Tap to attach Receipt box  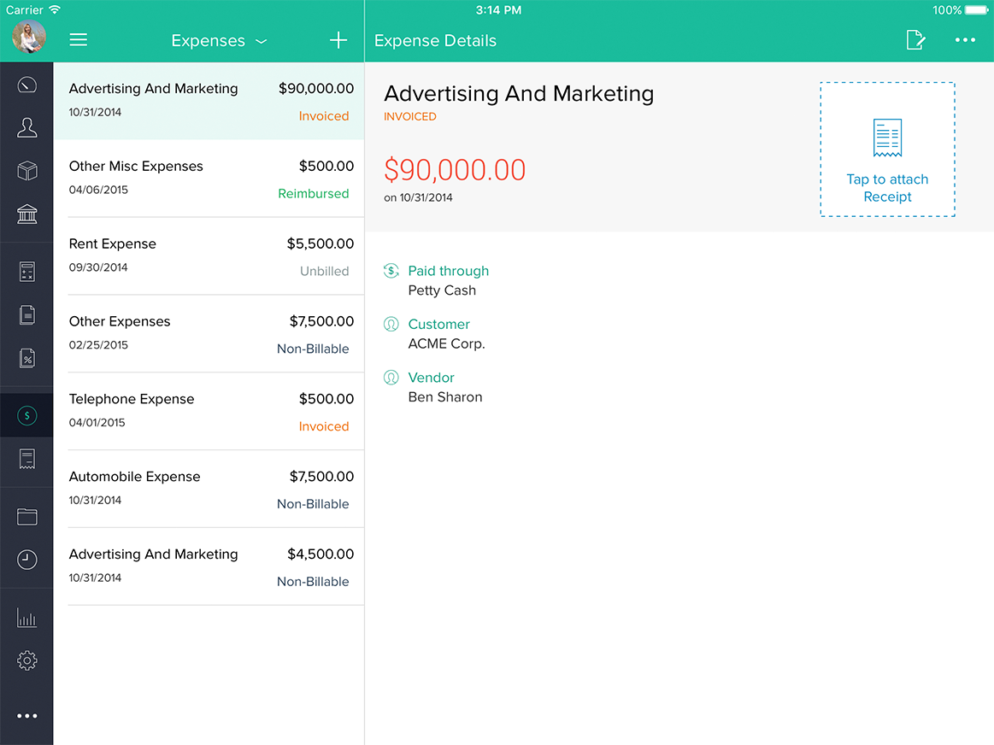[x=887, y=150]
